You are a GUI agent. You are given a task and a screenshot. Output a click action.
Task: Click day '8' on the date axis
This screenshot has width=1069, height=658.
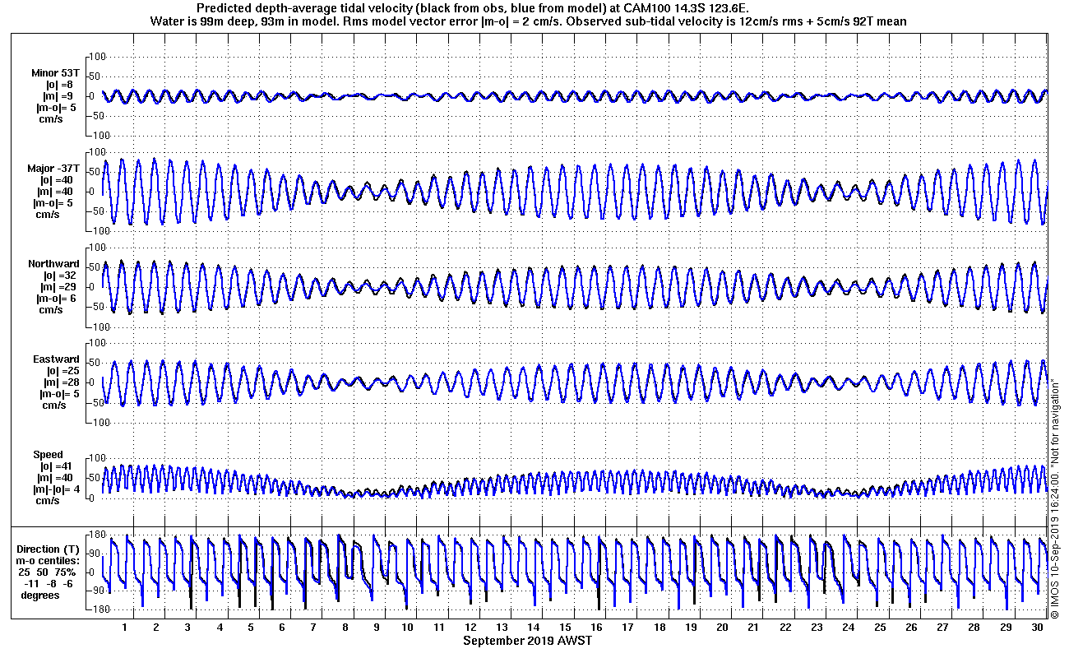pyautogui.click(x=345, y=627)
